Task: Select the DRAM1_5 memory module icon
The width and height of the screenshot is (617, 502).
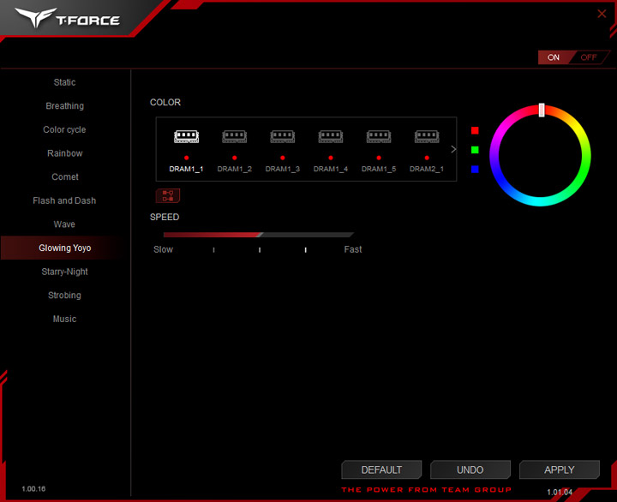Action: pyautogui.click(x=379, y=136)
